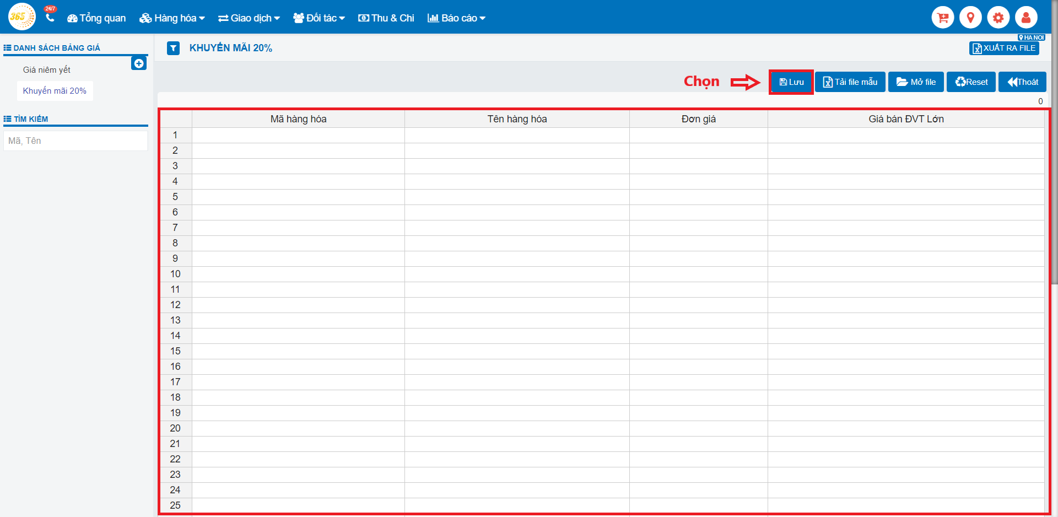Go to Tổng quan overview
This screenshot has width=1058, height=517.
[96, 18]
